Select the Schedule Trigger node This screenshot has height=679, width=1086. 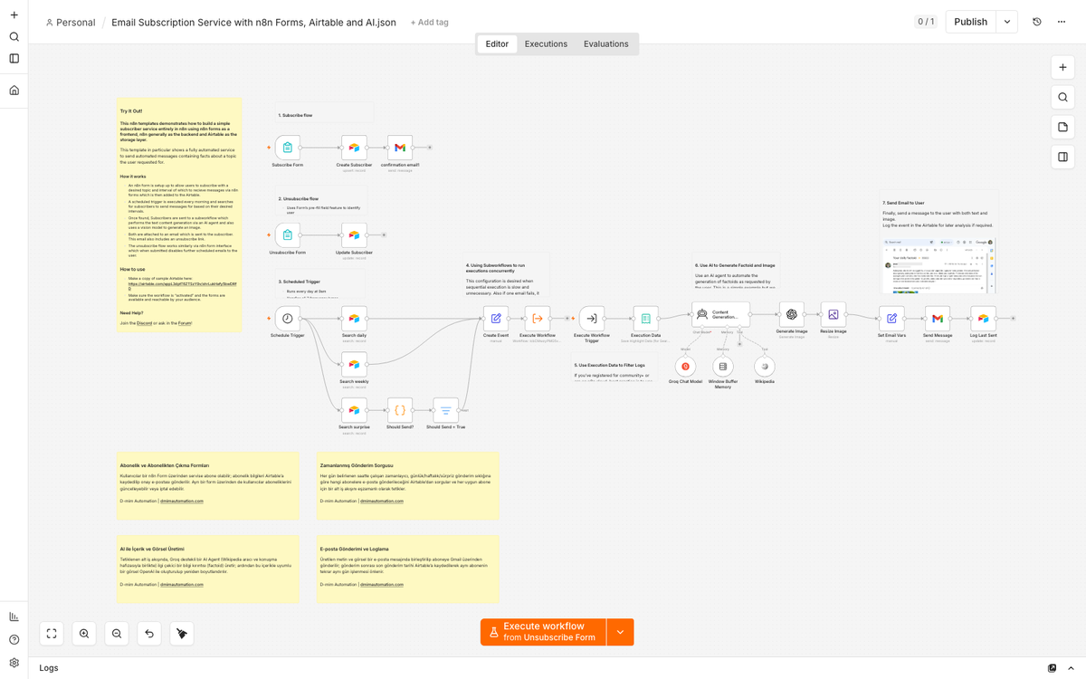coord(287,318)
